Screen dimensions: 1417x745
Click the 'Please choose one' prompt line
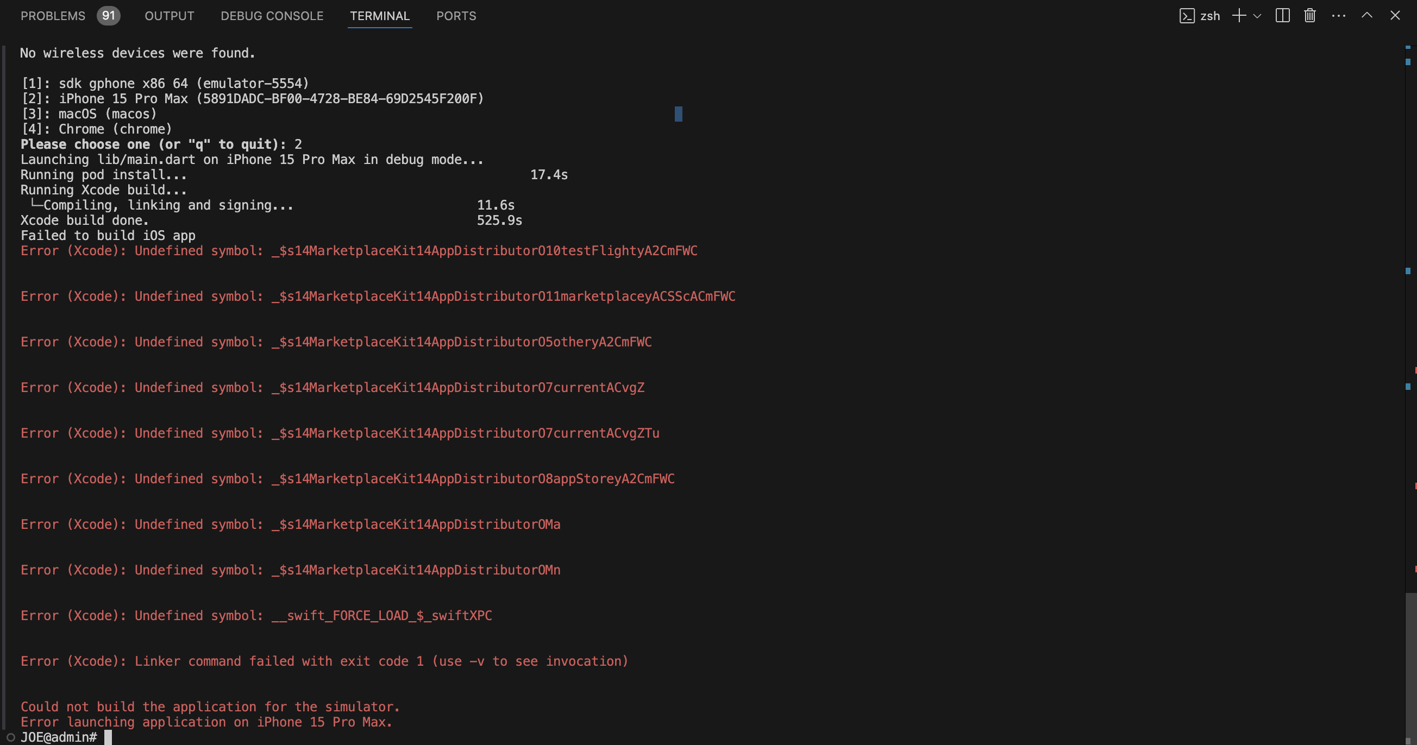(x=161, y=144)
